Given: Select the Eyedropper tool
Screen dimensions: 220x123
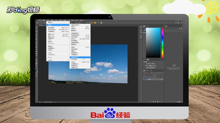Looking at the screenshot, I should 36,37.
